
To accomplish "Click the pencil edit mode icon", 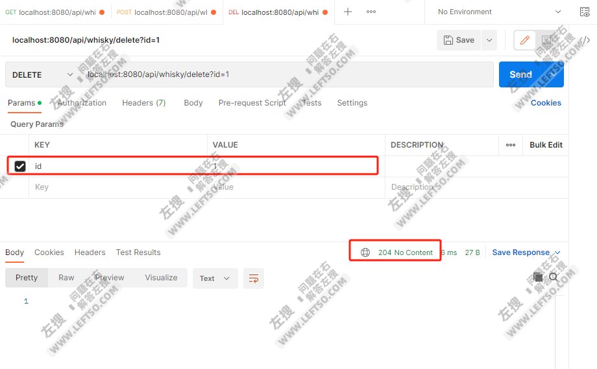I will pos(524,40).
